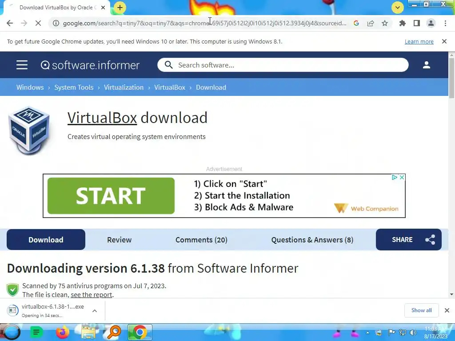Open the tab search dropdown arrow
This screenshot has height=341, width=455.
coord(398,8)
